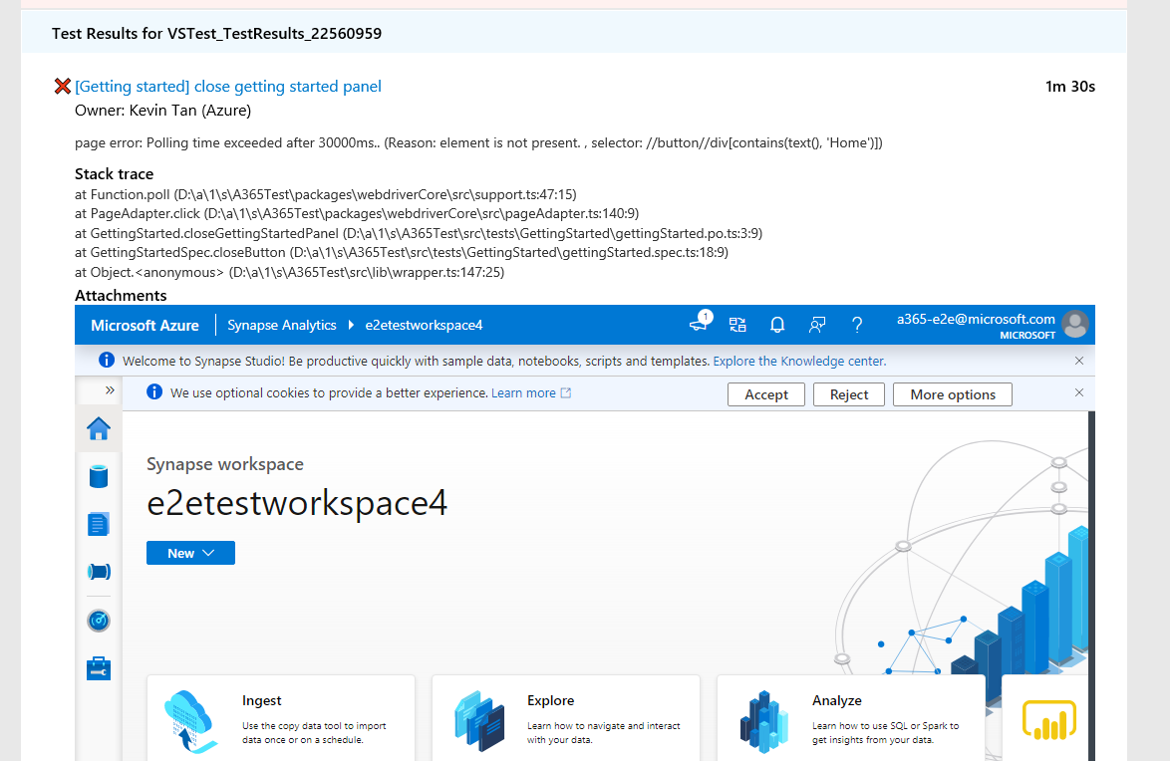Expand the left navigation with double chevron
Viewport: 1170px width, 761px height.
coord(111,390)
